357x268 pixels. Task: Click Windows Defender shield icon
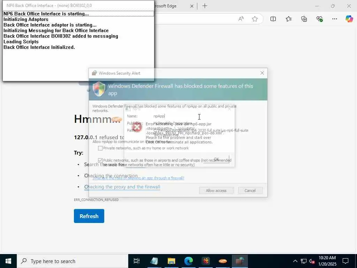tap(99, 89)
